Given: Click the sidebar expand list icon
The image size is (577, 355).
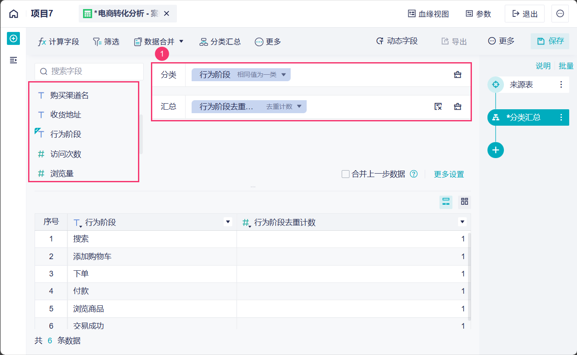Looking at the screenshot, I should 13,60.
